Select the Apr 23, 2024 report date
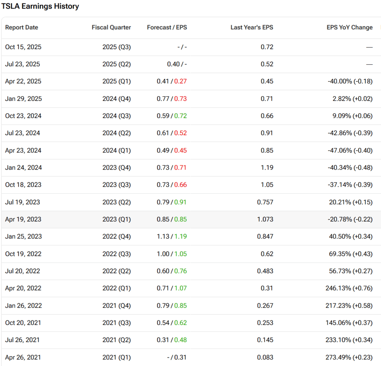This screenshot has width=381, height=366. (23, 150)
